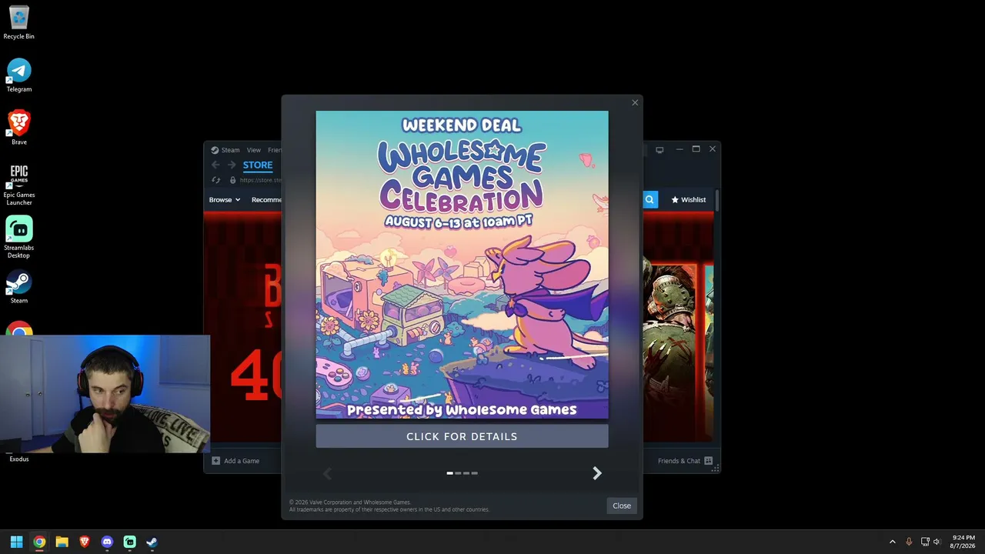Click the forward arrow in Steam
Screen dimensions: 985x554
232,165
